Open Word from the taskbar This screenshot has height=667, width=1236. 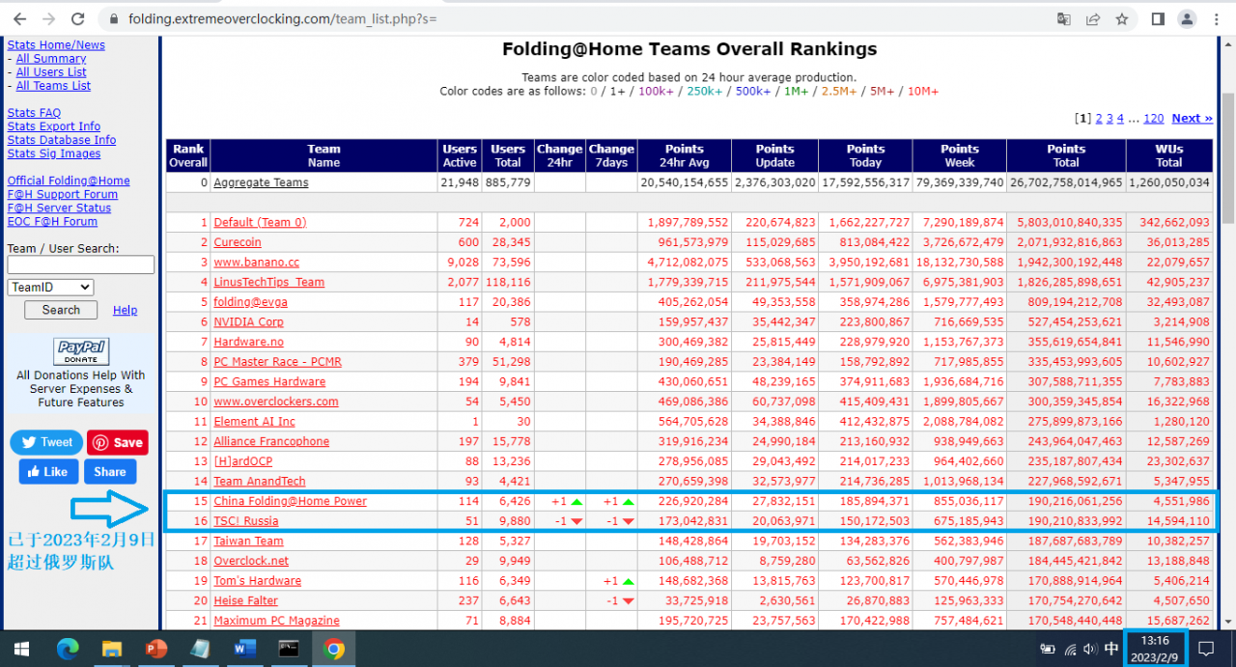[x=244, y=649]
